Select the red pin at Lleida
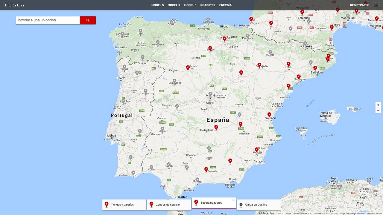This screenshot has width=383, height=215. [289, 64]
